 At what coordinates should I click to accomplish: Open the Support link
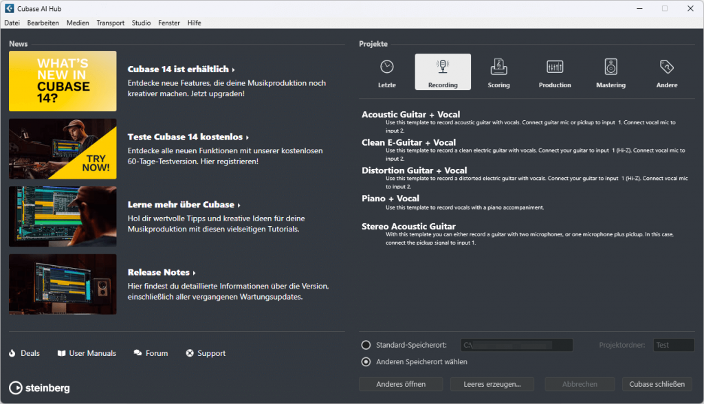click(x=212, y=353)
